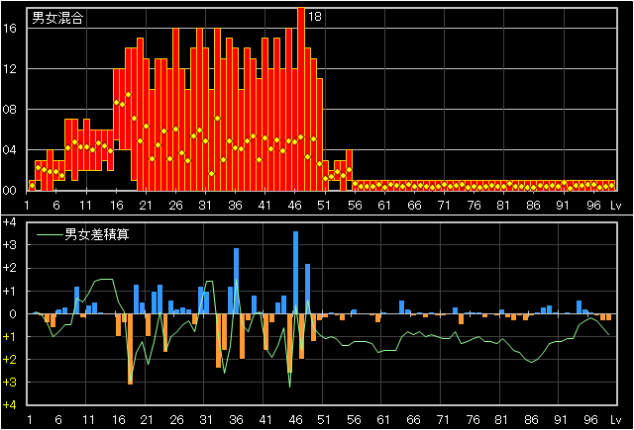Select the blue bar above +2 near Lv 48

[x=308, y=289]
